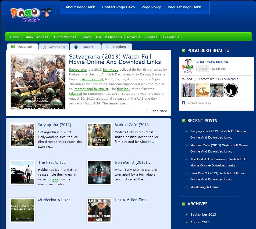The image size is (256, 229).
Task: Expand the Tv Series dropdown menu
Action: pos(171,37)
